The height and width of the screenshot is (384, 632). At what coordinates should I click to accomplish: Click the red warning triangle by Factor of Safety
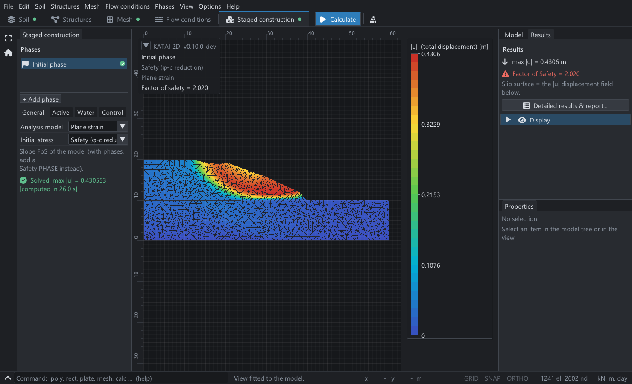tap(506, 74)
